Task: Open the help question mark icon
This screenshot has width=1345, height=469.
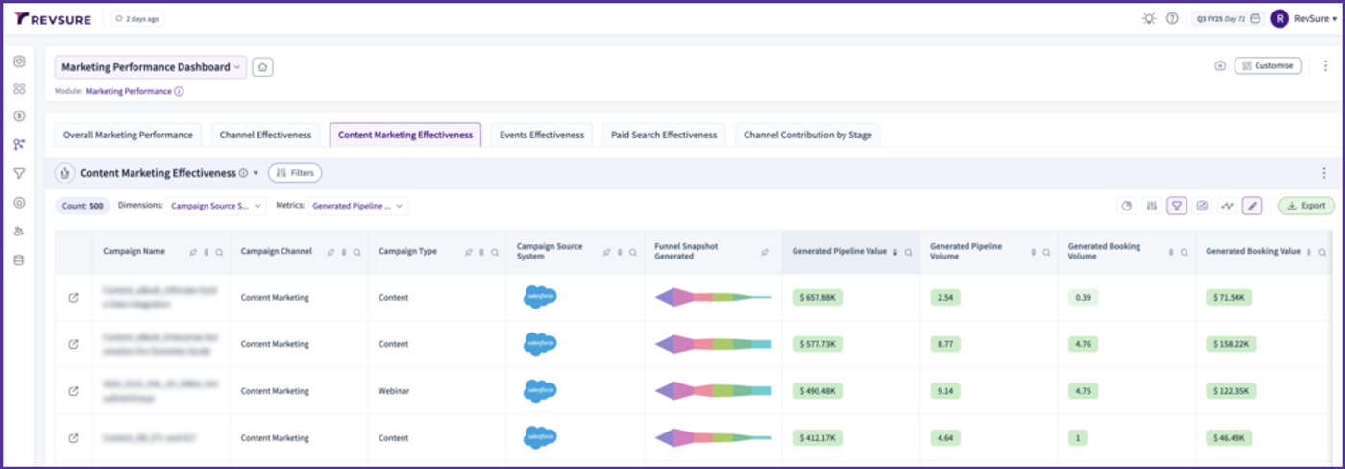Action: pyautogui.click(x=1172, y=18)
